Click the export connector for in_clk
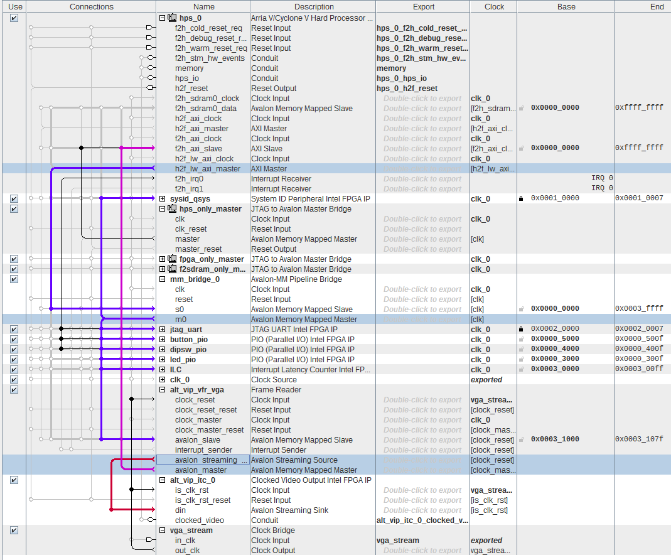 click(x=149, y=540)
